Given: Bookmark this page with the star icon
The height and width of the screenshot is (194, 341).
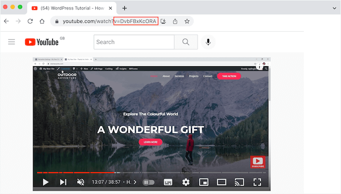Looking at the screenshot, I should (x=187, y=21).
